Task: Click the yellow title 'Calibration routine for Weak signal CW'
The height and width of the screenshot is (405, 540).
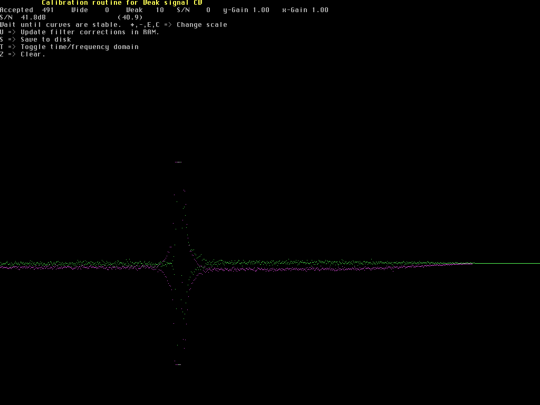Action: [122, 3]
